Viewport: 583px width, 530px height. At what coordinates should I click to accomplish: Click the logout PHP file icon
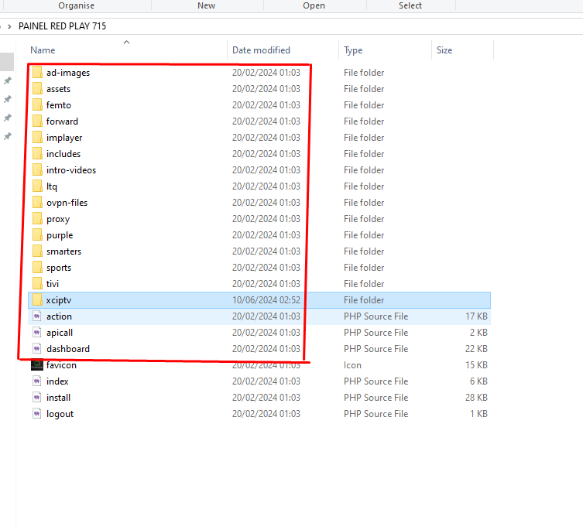click(36, 414)
